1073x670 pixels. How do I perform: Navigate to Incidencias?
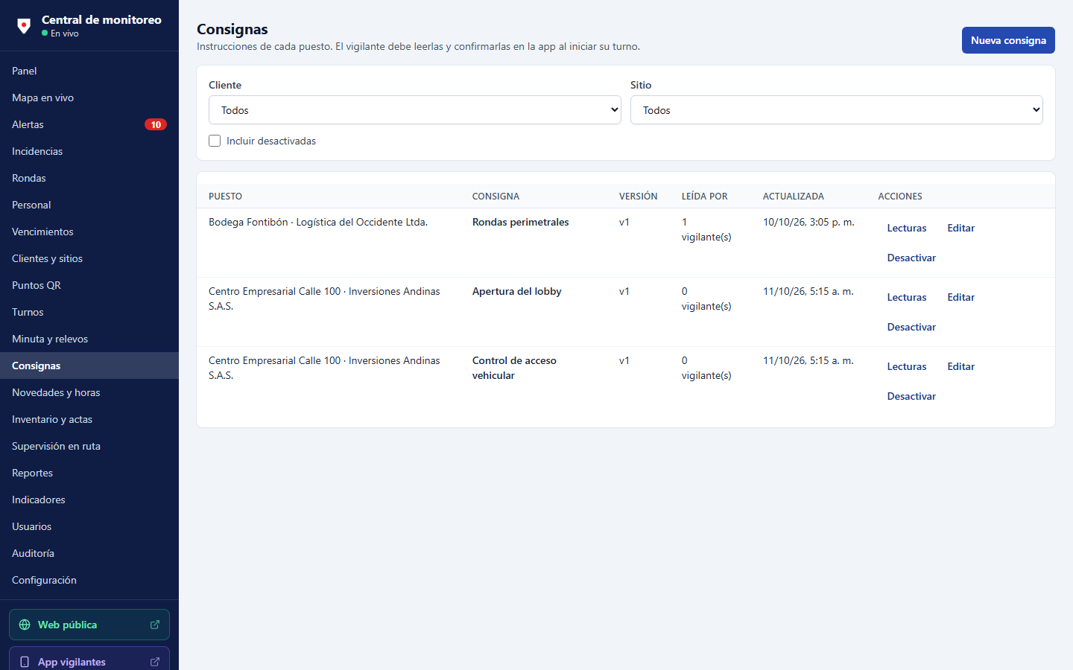point(89,151)
